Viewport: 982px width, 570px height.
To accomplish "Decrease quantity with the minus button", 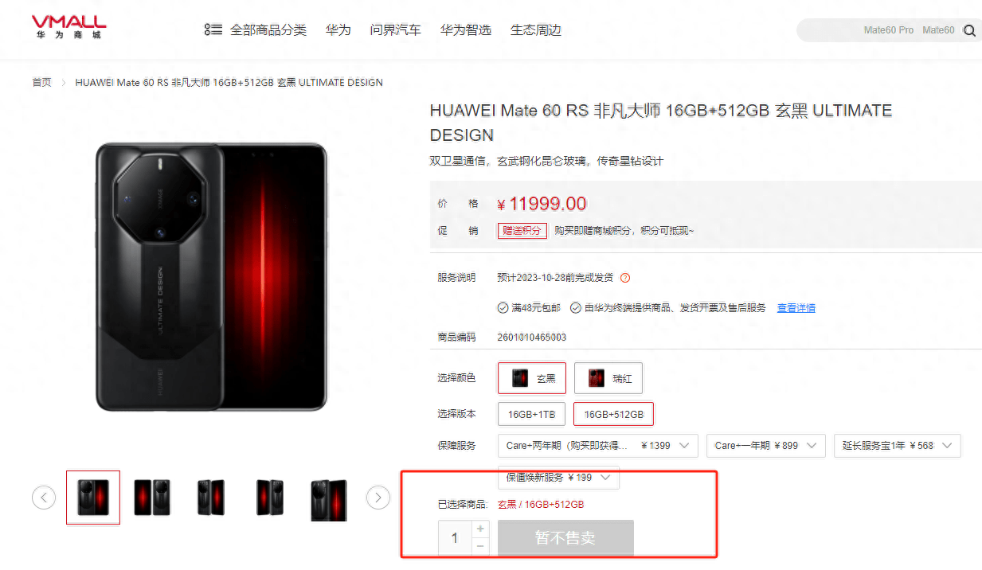I will (x=480, y=546).
